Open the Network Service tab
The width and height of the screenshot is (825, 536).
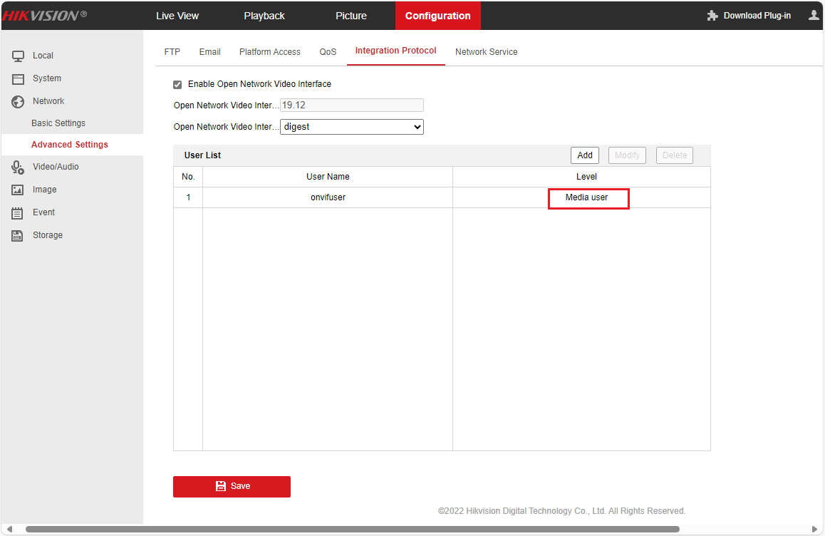click(x=486, y=52)
